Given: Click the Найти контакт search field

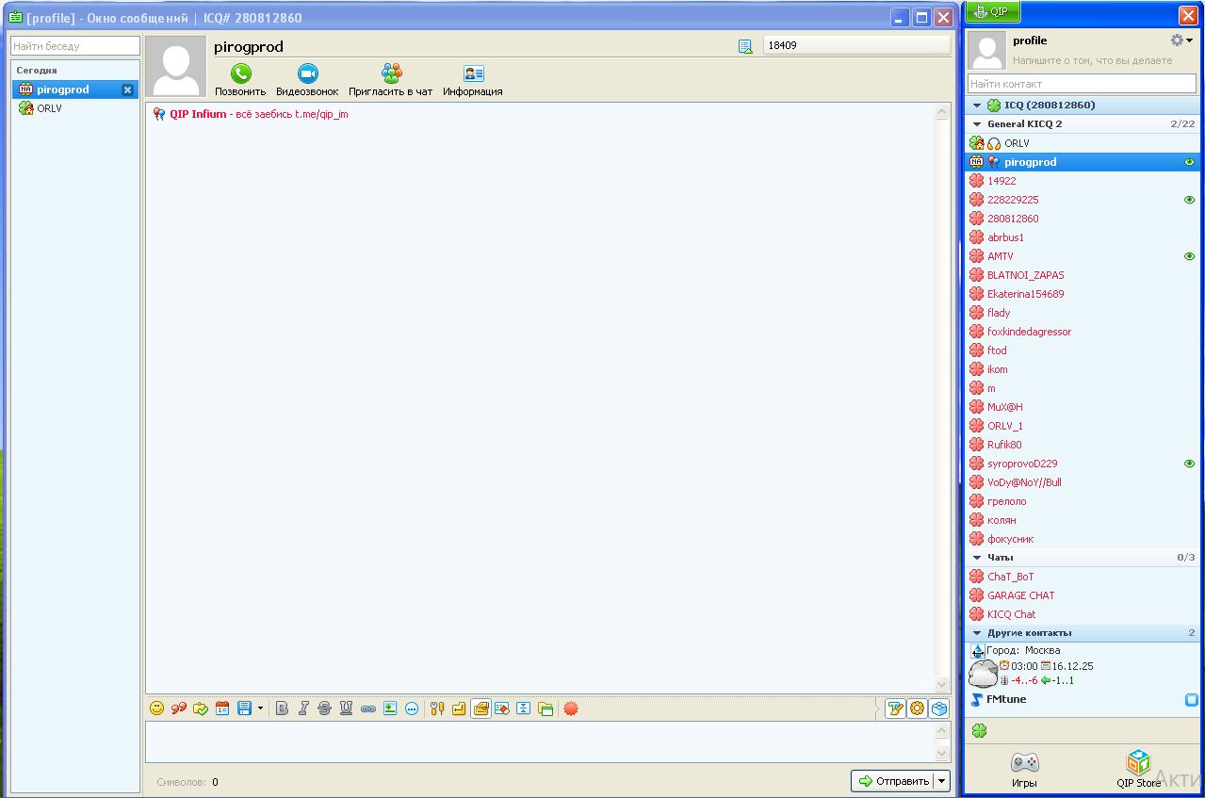Looking at the screenshot, I should [1082, 84].
